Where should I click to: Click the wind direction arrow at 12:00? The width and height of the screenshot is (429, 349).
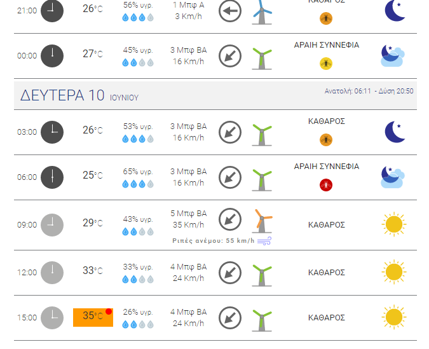(230, 273)
